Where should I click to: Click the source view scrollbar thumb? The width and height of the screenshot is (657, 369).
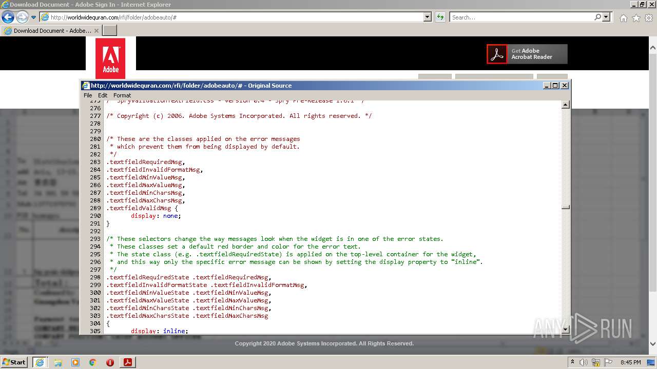point(566,208)
